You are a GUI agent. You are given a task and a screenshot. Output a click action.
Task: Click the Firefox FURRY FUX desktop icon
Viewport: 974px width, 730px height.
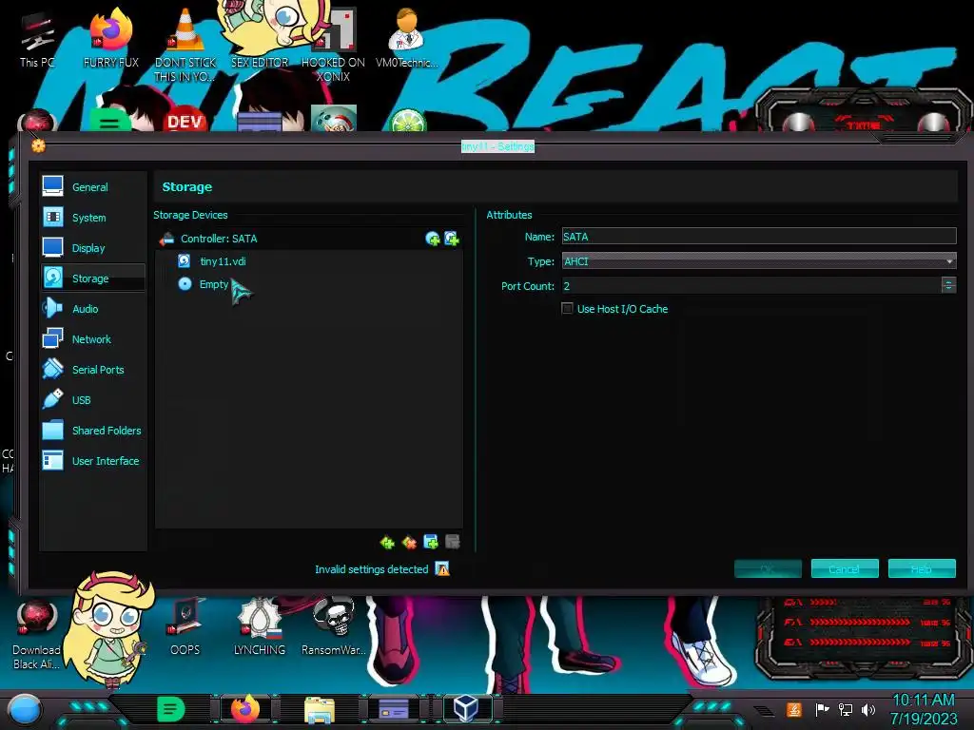(111, 38)
